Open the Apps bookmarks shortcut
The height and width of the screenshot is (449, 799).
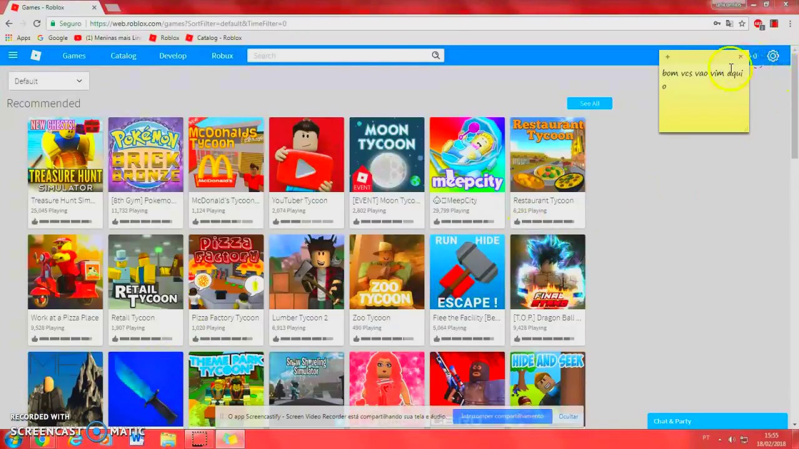18,38
